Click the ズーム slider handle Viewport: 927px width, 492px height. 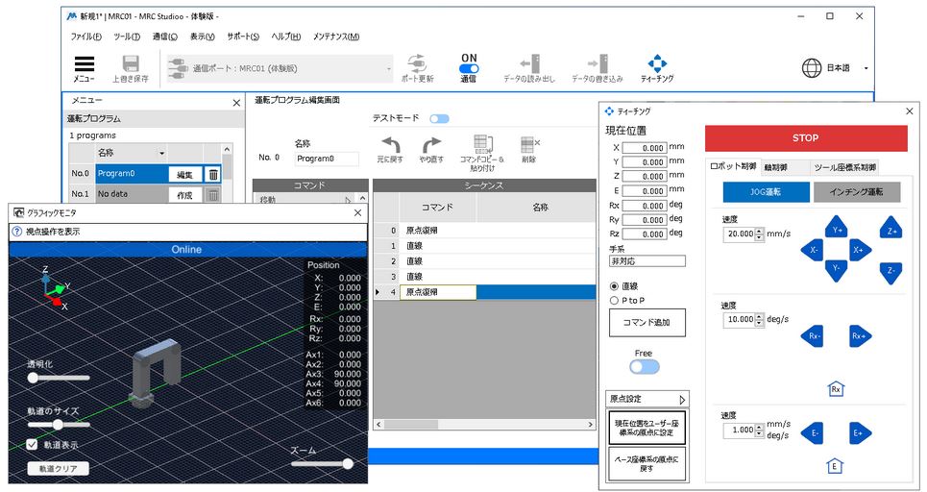[348, 463]
